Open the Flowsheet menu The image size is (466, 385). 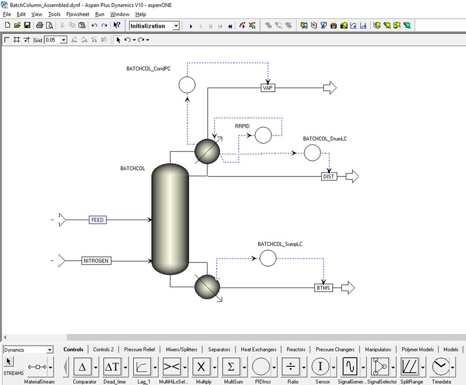click(x=77, y=14)
